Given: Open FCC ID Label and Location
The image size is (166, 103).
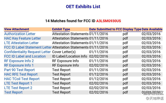Looking at the screenshot, I should tap(25, 56).
